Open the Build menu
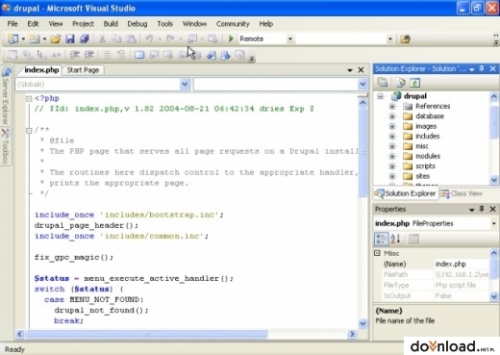This screenshot has height=355, width=500. pos(111,24)
